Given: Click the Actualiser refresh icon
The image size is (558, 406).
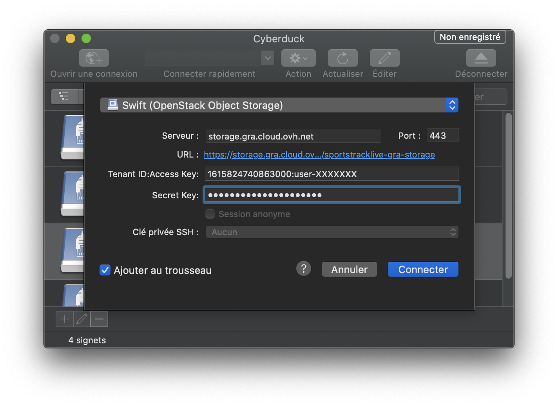Looking at the screenshot, I should click(342, 58).
